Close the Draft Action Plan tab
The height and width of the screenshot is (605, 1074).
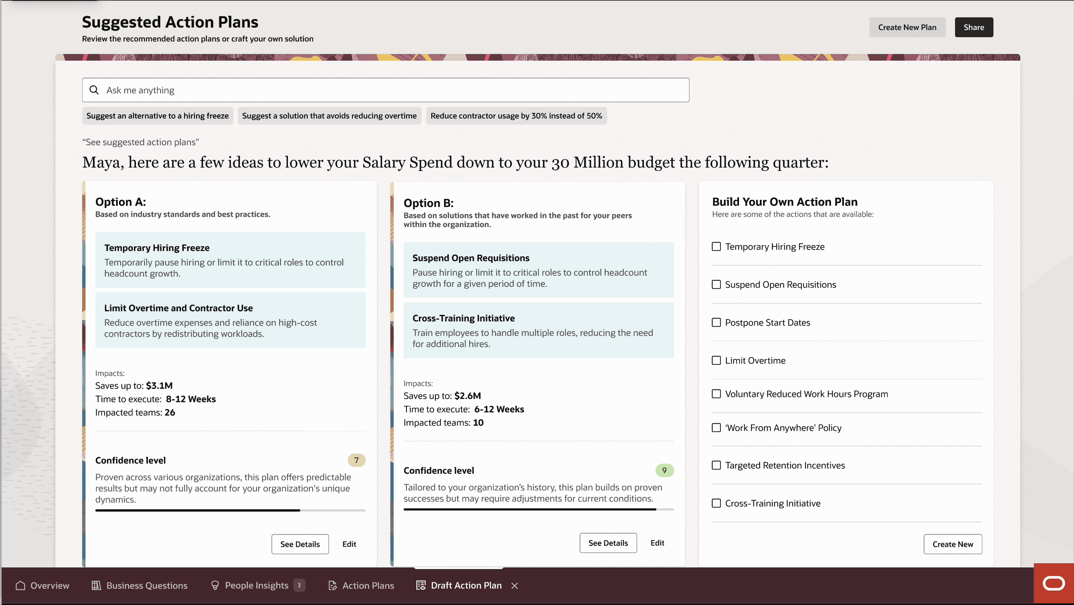pos(514,586)
